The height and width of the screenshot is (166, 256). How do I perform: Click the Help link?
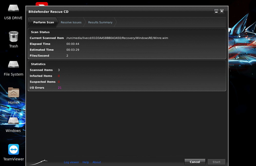pos(86,162)
